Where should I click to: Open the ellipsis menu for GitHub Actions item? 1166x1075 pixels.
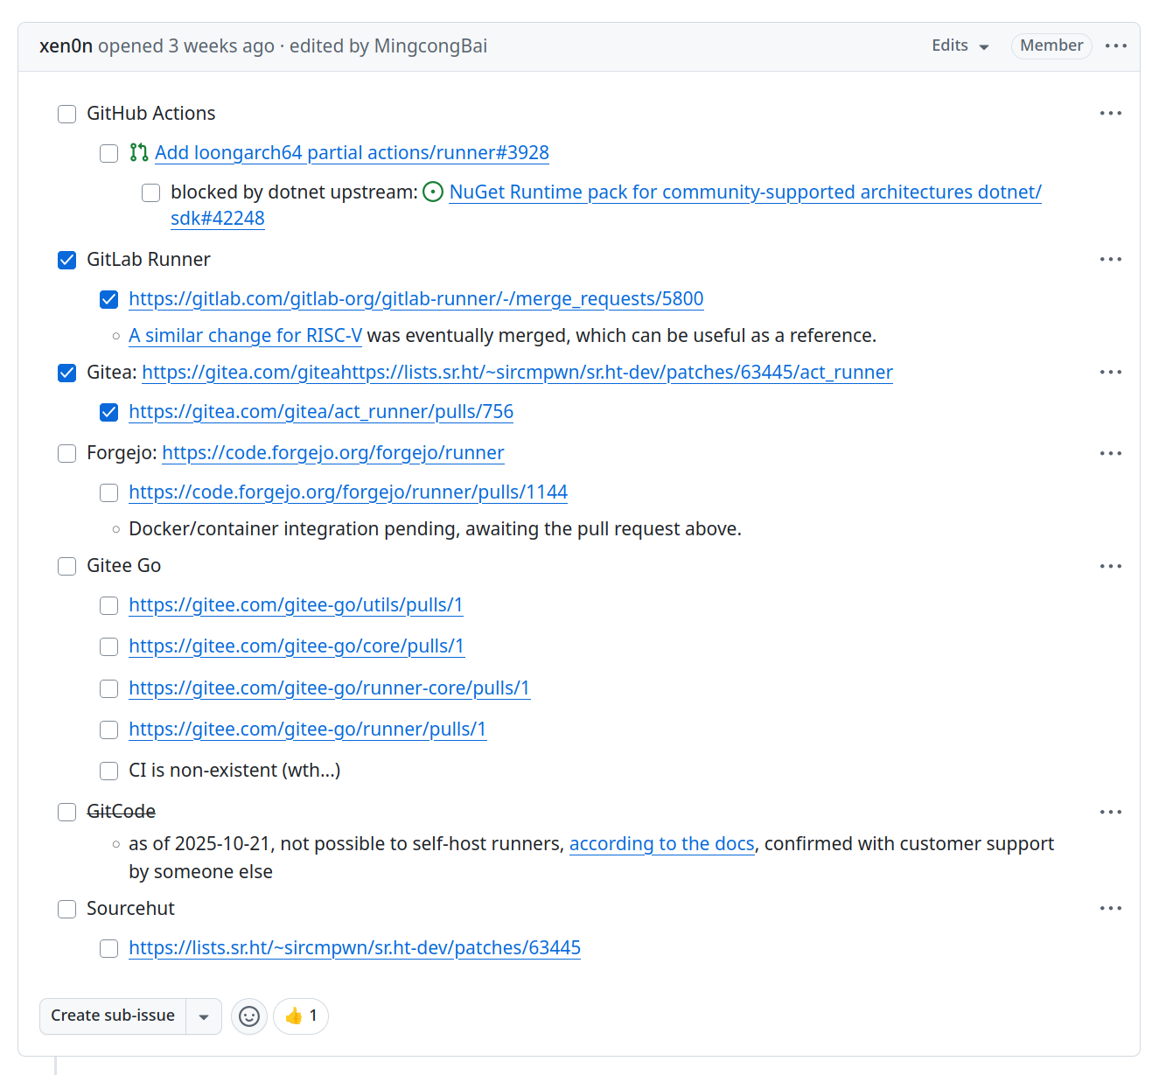pos(1110,113)
